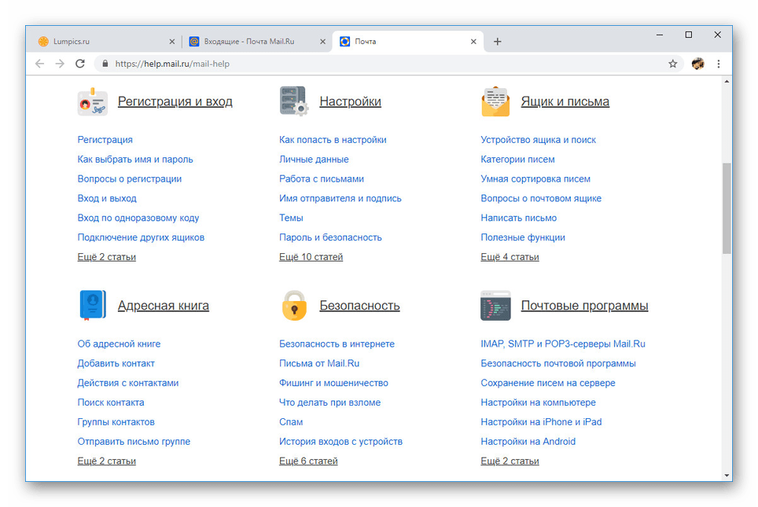Viewport: 758px width, 507px height.
Task: Open the Пароль и безопасность link
Action: 330,237
